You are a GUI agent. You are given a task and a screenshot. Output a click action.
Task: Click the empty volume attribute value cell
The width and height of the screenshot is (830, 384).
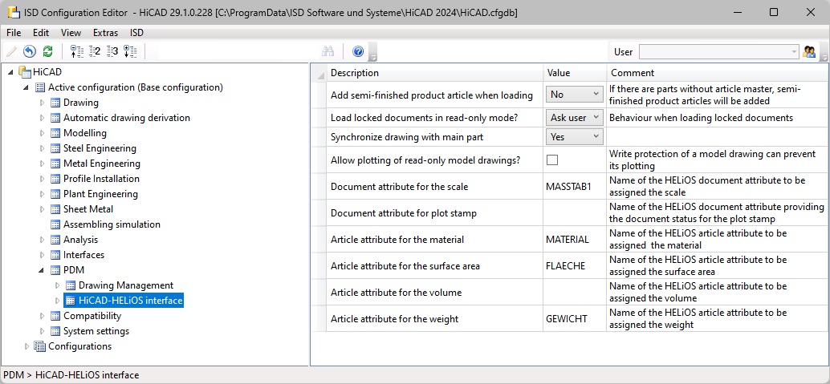point(575,292)
